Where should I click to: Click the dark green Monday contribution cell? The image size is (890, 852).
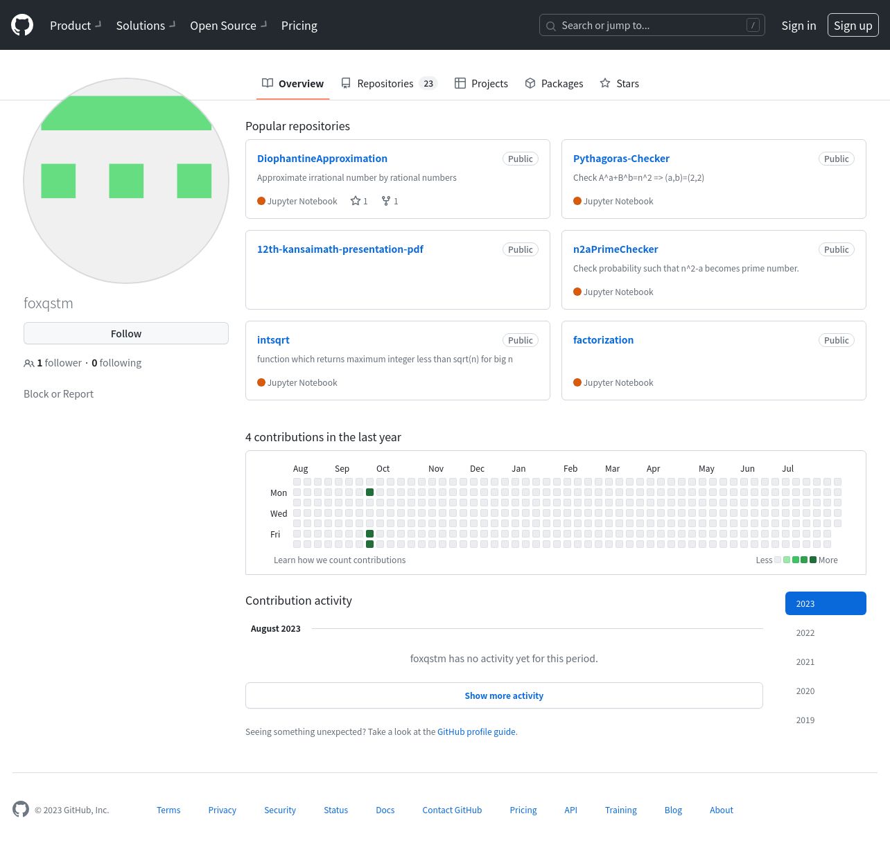tap(369, 492)
